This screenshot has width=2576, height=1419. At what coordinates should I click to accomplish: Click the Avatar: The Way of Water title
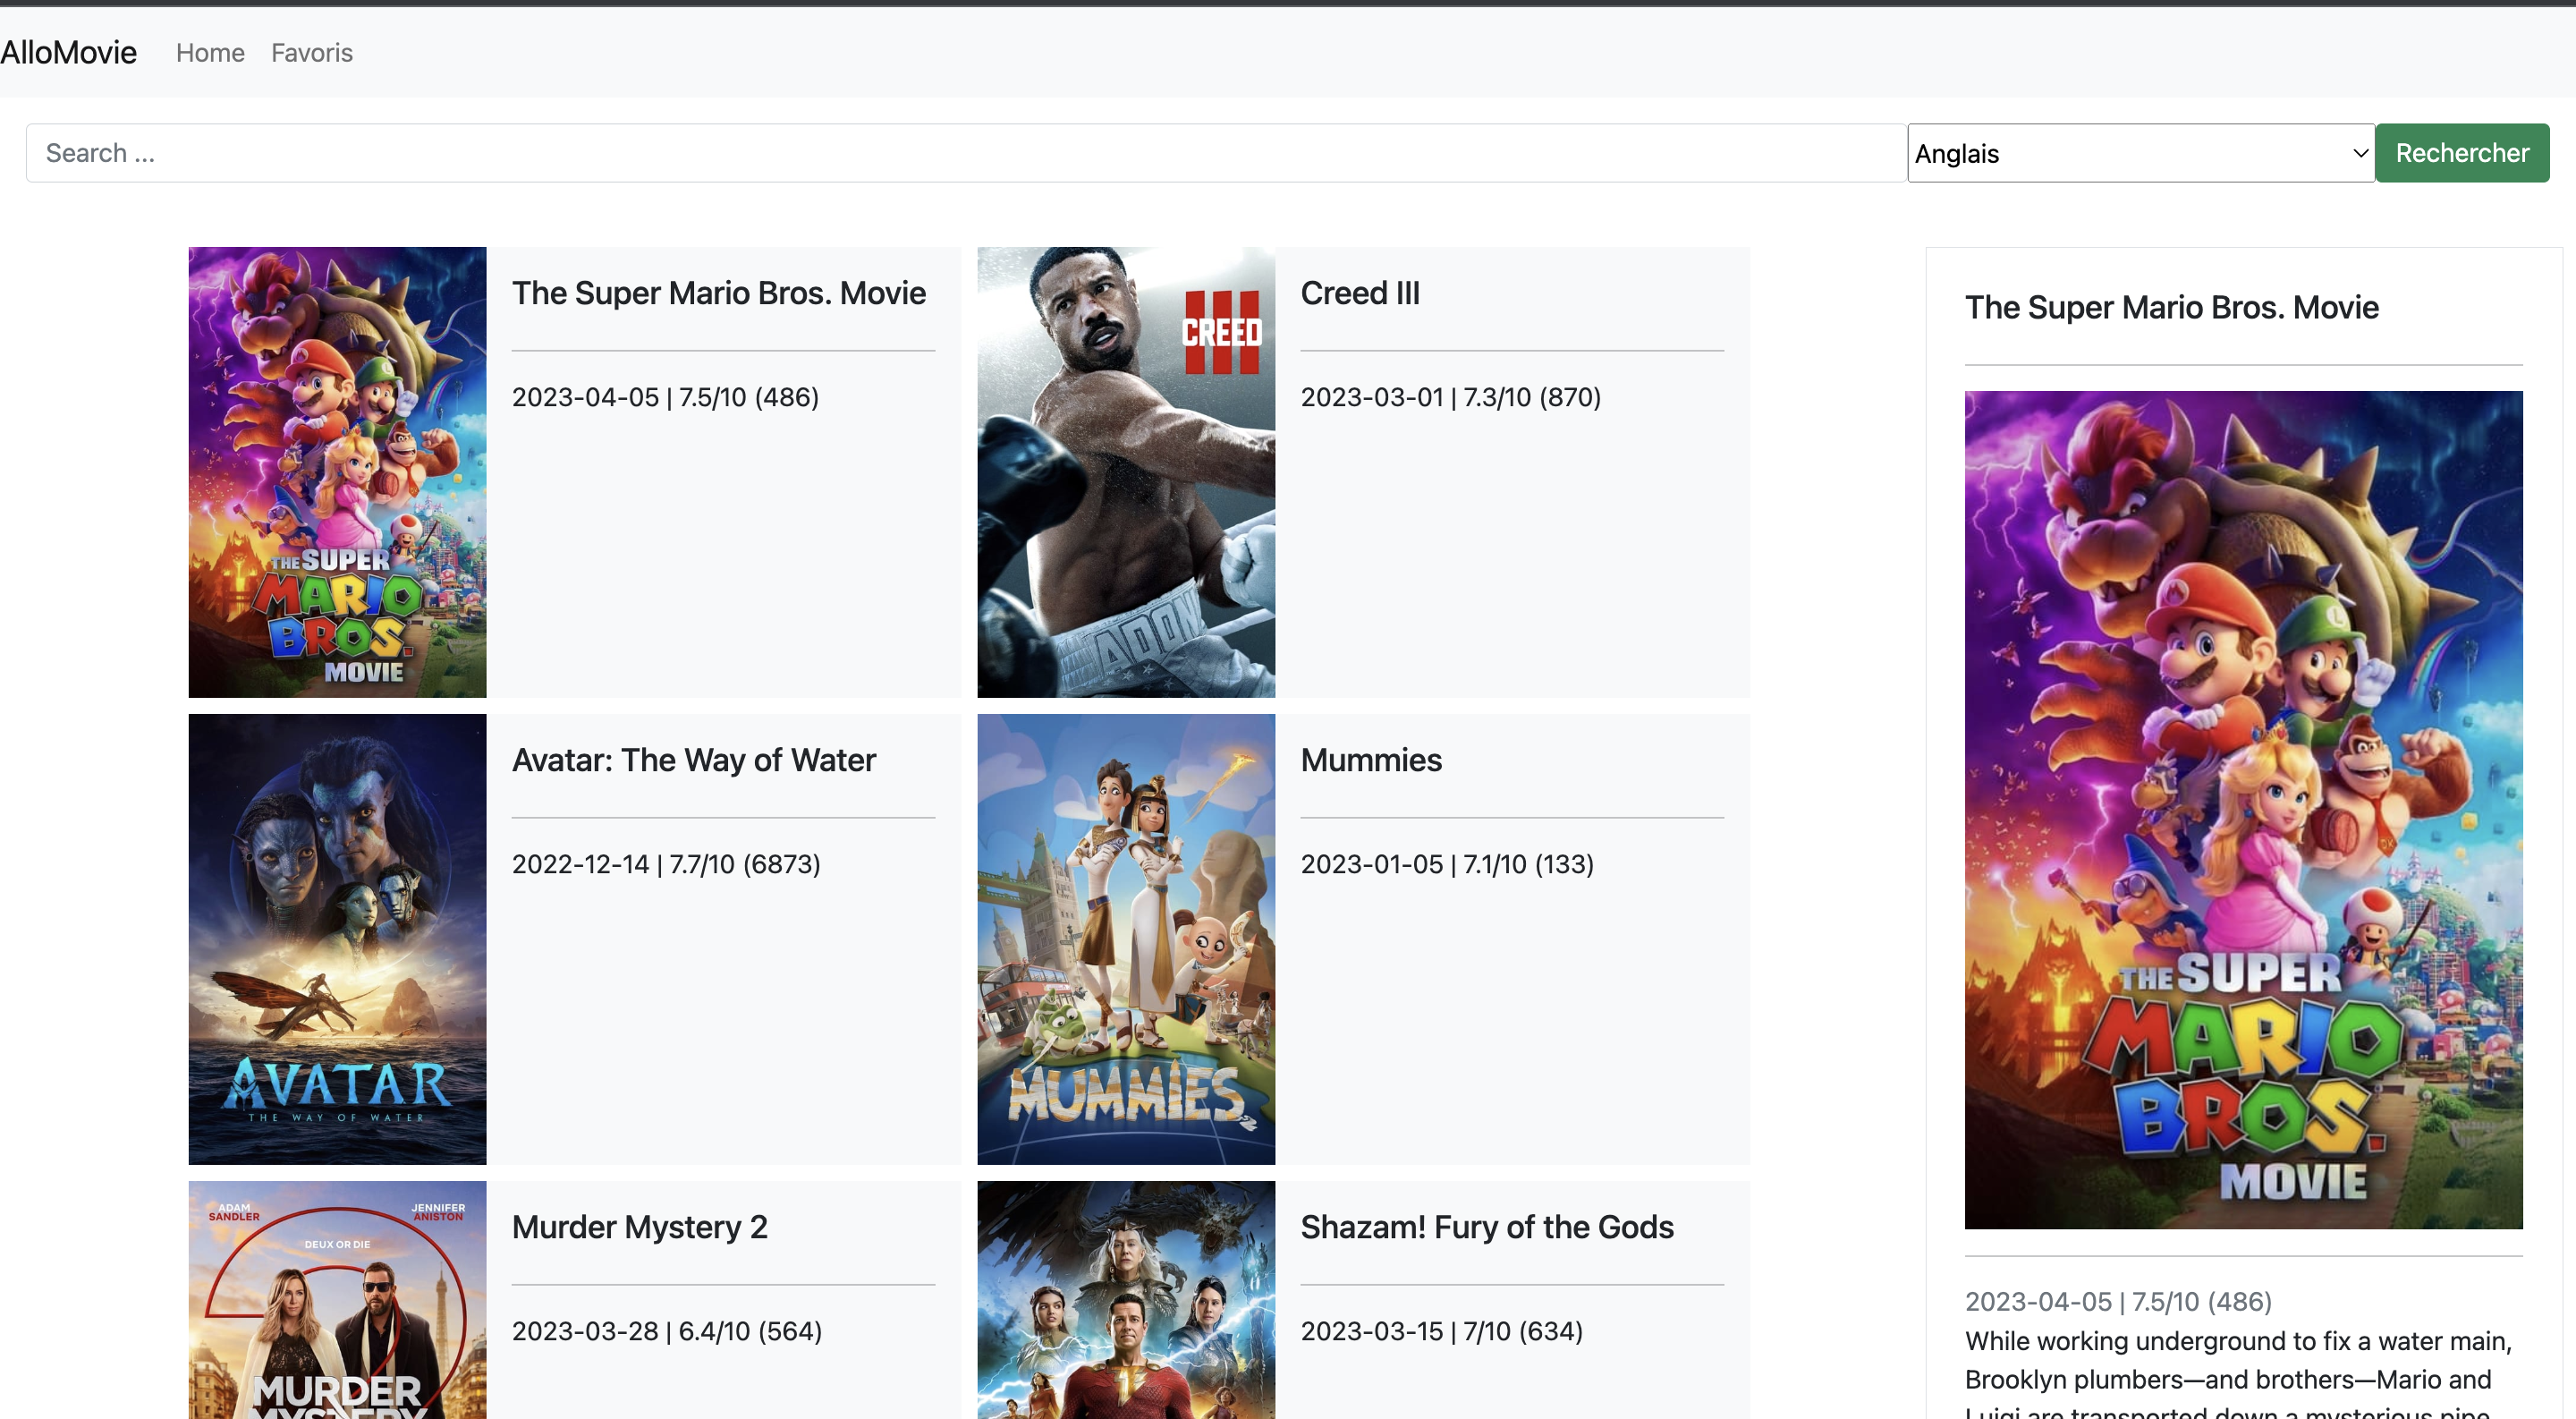tap(694, 760)
